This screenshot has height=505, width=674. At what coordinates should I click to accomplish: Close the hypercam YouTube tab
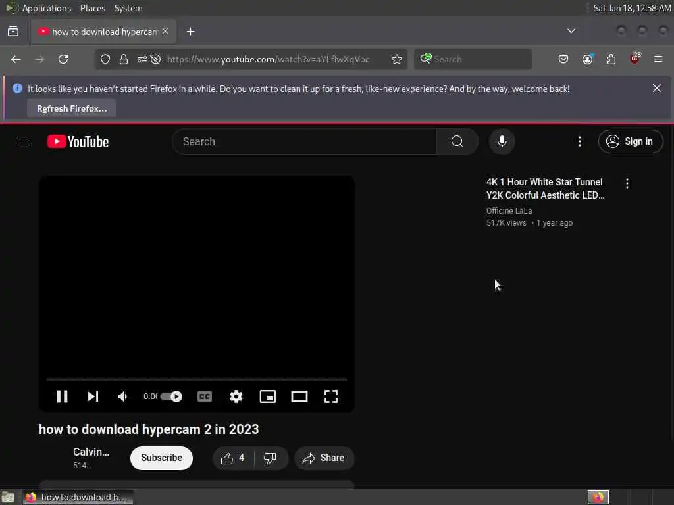click(165, 32)
